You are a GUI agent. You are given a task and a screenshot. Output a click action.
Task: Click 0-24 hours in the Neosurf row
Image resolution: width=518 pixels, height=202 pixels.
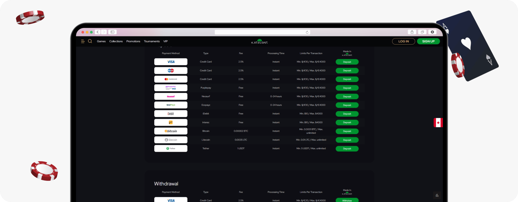coord(276,96)
